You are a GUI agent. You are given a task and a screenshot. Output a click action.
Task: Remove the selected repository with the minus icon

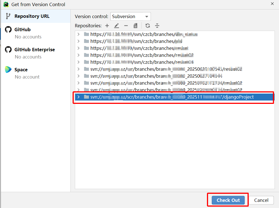click(126, 26)
